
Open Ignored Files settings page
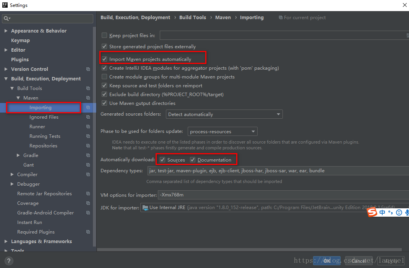point(44,117)
